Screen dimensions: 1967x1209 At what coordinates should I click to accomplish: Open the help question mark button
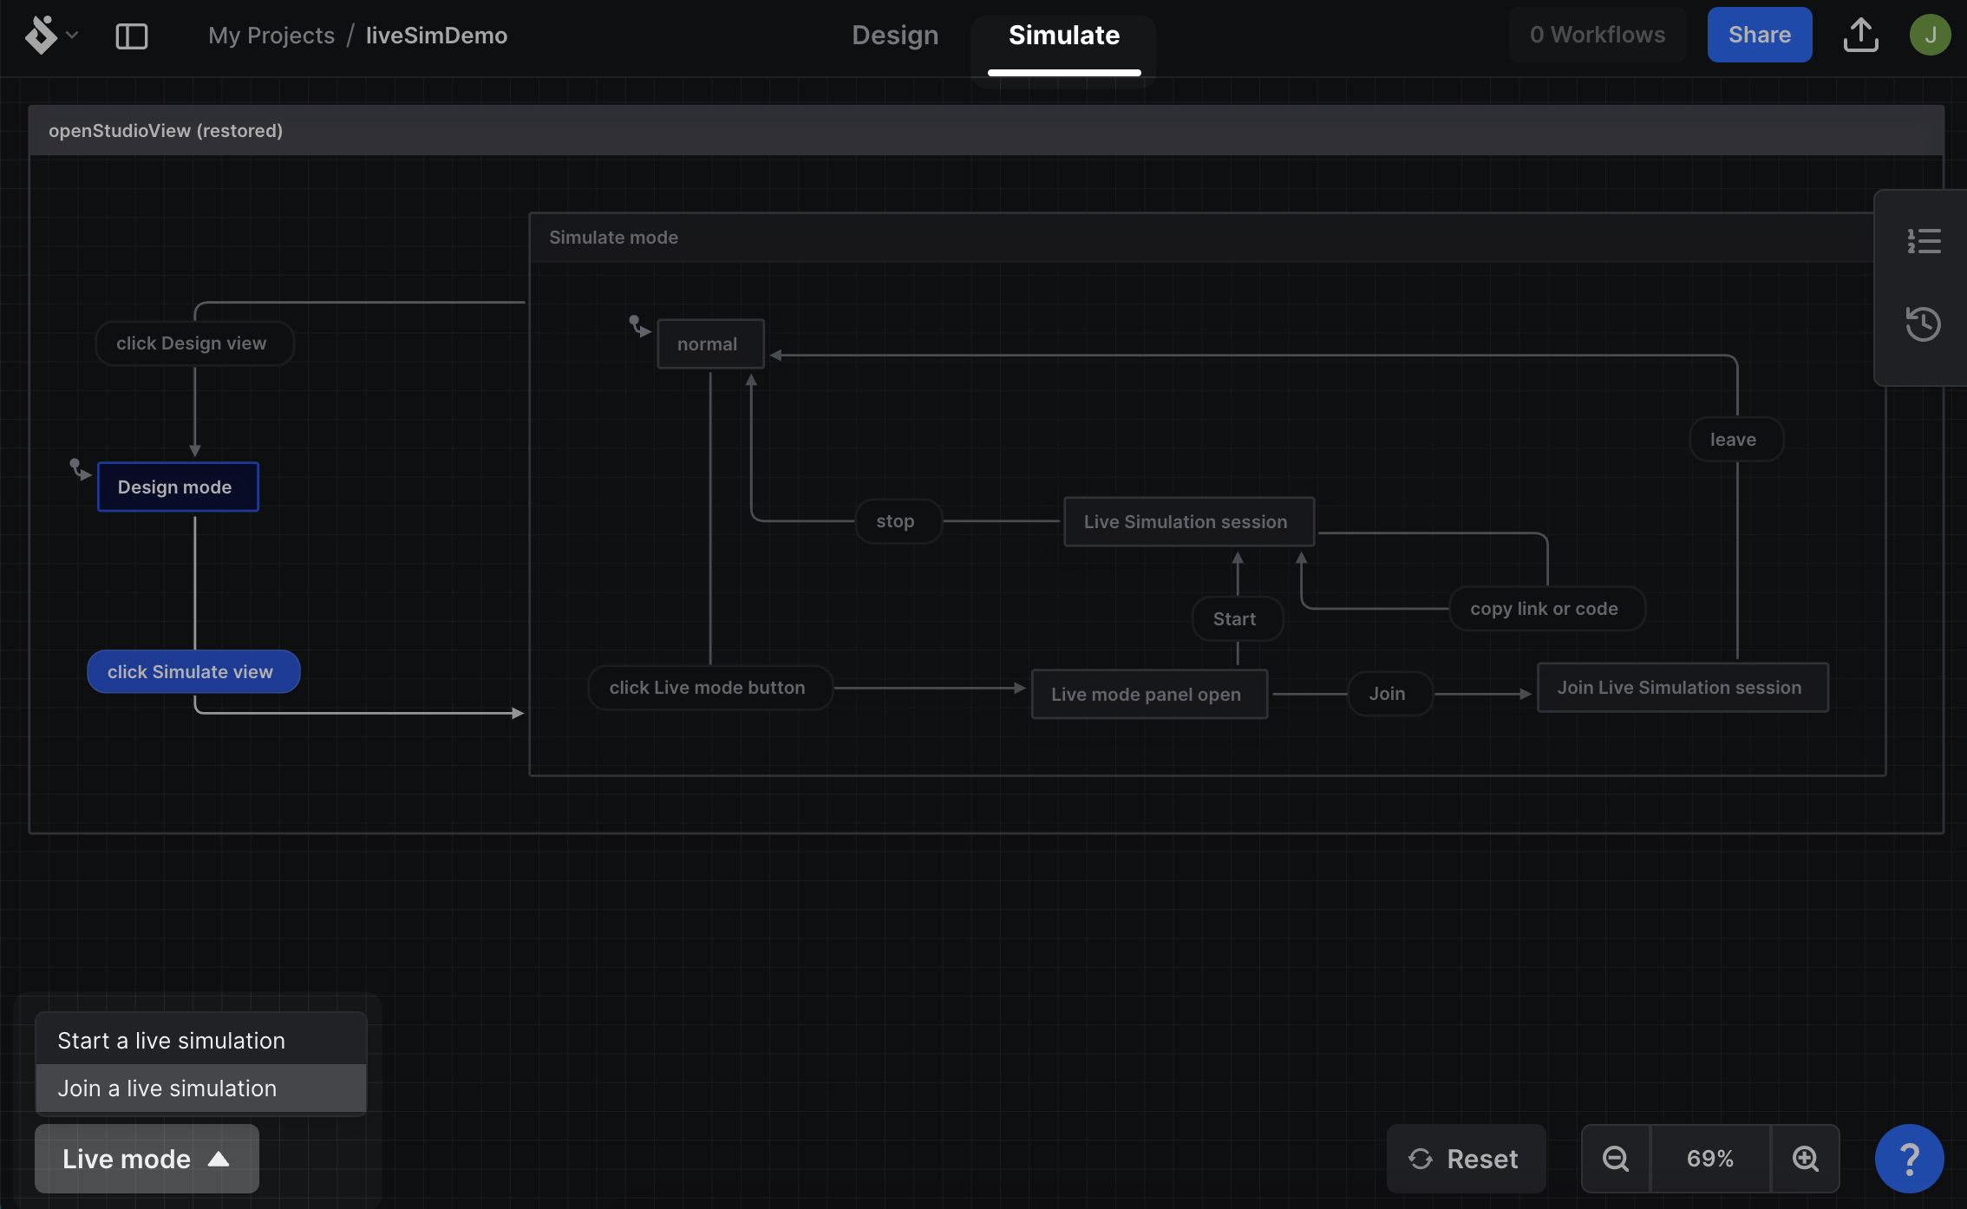(1909, 1159)
